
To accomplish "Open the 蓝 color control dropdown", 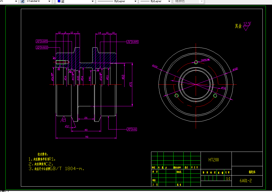I will (x=93, y=1).
